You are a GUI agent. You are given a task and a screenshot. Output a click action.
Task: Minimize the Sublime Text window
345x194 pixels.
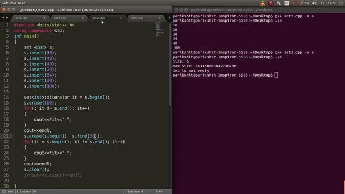coord(9,10)
